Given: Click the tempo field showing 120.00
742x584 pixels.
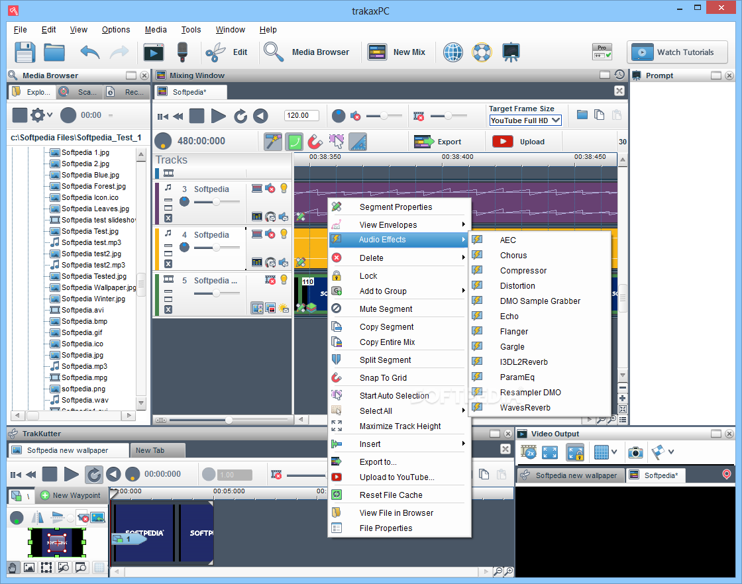Looking at the screenshot, I should 301,115.
